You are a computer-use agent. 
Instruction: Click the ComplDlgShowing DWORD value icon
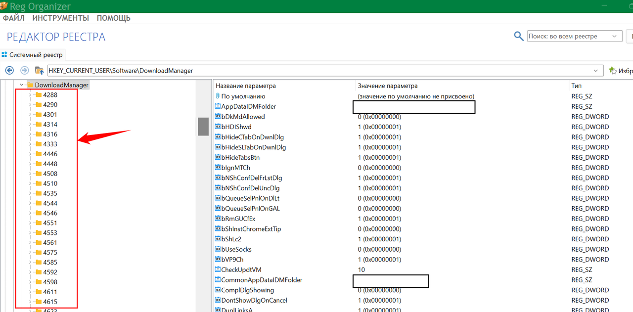point(218,290)
